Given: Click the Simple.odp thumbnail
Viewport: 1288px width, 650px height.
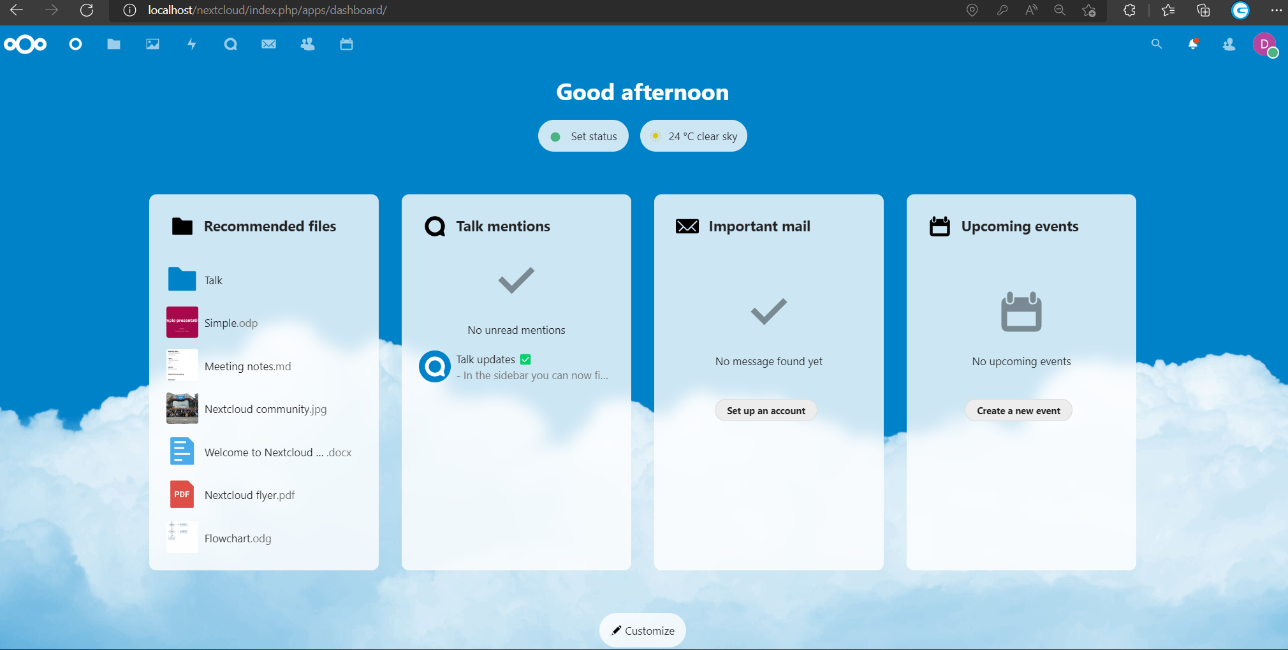Looking at the screenshot, I should tap(182, 322).
